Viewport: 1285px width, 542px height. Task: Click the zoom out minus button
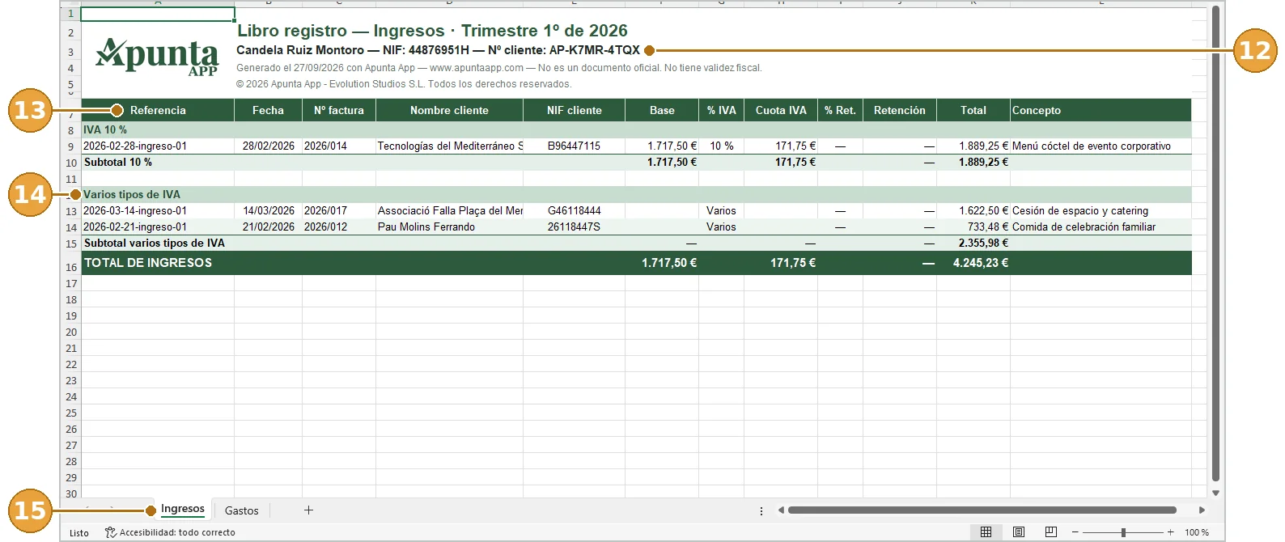(1075, 532)
